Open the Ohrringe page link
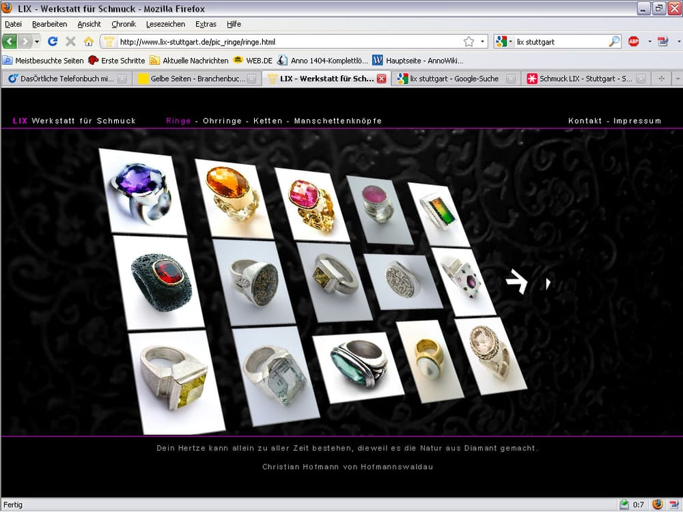The height and width of the screenshot is (512, 683). pyautogui.click(x=222, y=121)
